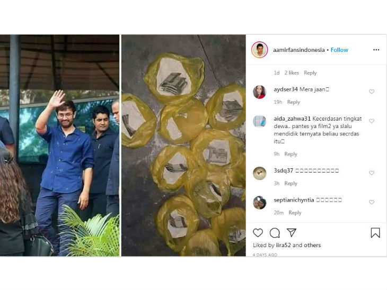Open aamirfansindonesia profile picture
The height and width of the screenshot is (290, 387).
pyautogui.click(x=259, y=50)
